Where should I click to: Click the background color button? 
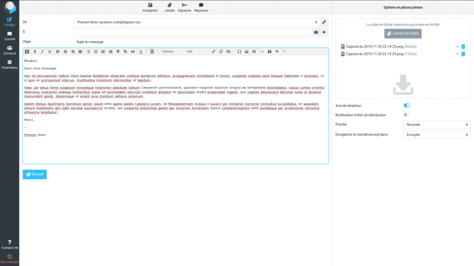(152, 51)
